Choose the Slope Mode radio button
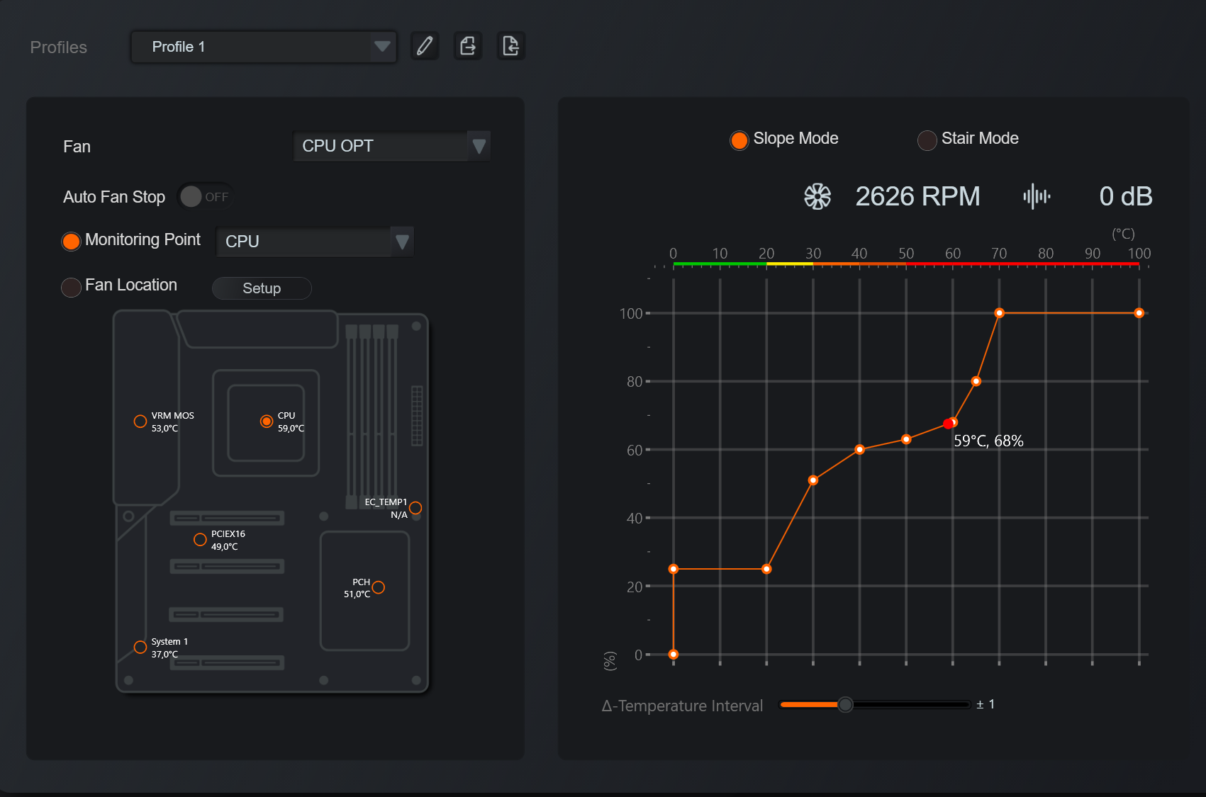The width and height of the screenshot is (1206, 797). coord(739,140)
